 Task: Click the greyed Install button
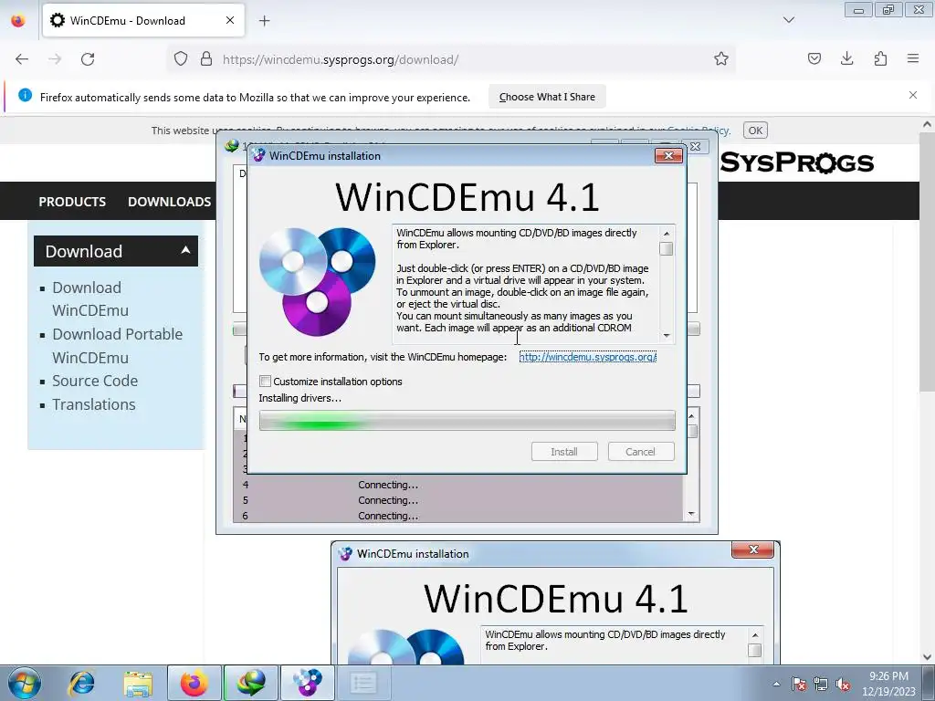pyautogui.click(x=564, y=452)
